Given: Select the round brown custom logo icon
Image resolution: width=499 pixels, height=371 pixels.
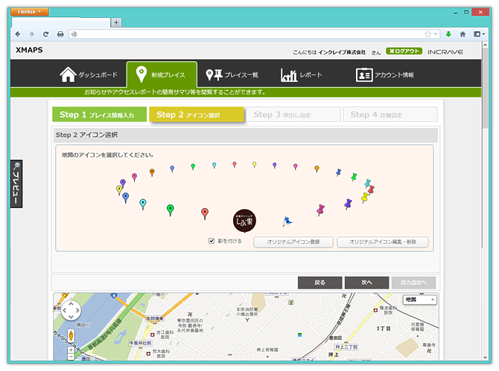Looking at the screenshot, I should point(245,219).
